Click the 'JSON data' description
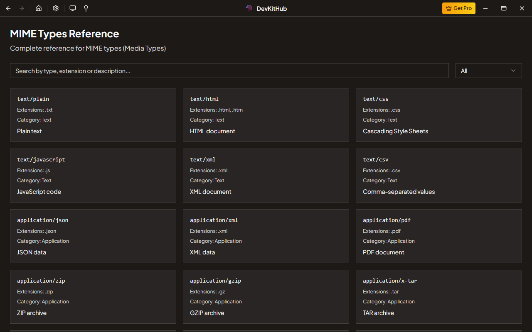This screenshot has width=532, height=332. click(x=32, y=252)
